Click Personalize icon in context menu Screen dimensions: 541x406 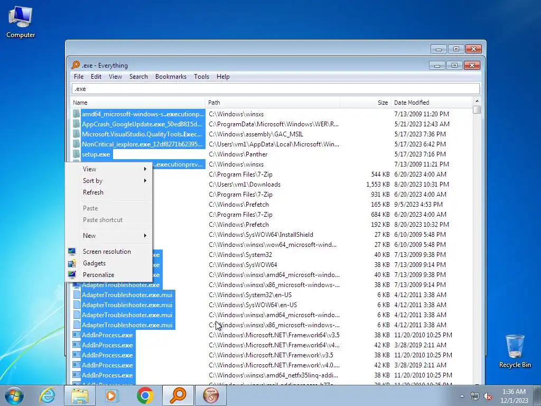click(x=72, y=275)
